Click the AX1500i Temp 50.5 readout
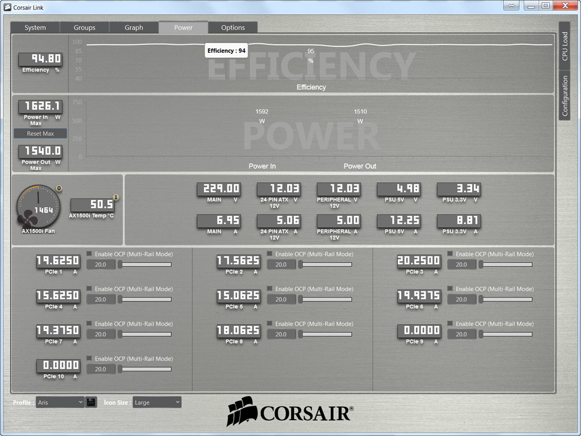This screenshot has width=581, height=436. pos(92,204)
